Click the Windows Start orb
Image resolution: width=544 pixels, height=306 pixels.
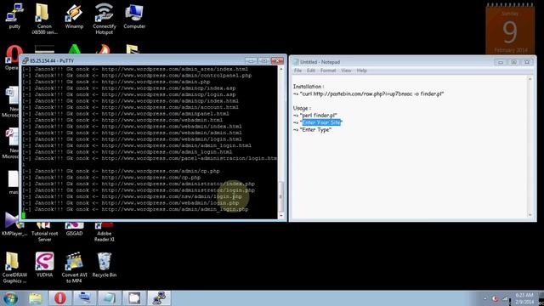coord(10,298)
